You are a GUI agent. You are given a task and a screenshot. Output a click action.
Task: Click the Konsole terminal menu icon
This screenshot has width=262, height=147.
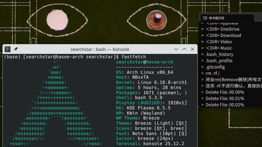[7, 49]
